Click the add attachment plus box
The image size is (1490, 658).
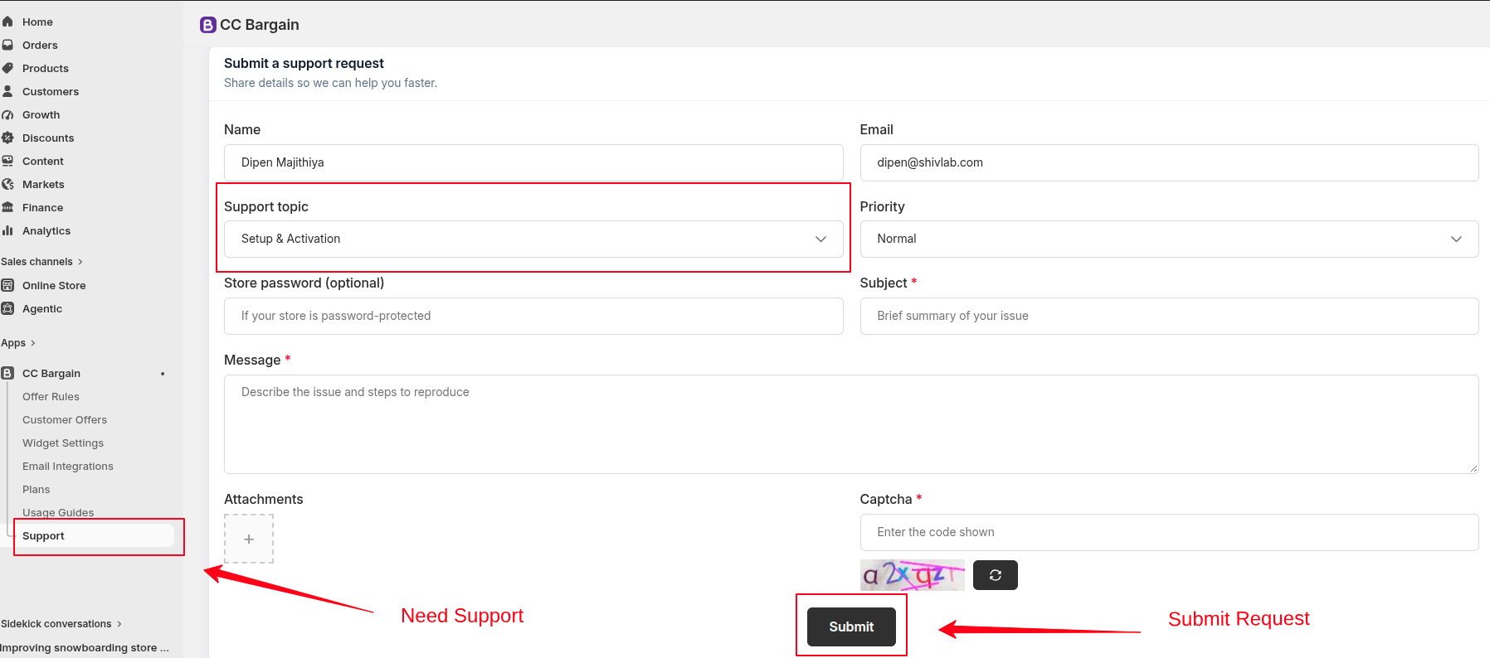tap(249, 539)
